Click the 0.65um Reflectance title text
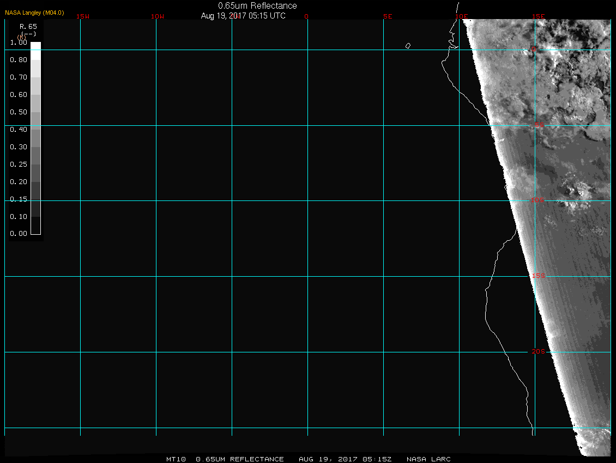616x463 pixels. [257, 5]
